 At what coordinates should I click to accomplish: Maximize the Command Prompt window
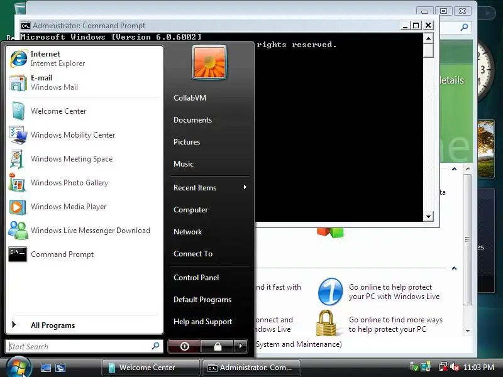click(x=416, y=25)
